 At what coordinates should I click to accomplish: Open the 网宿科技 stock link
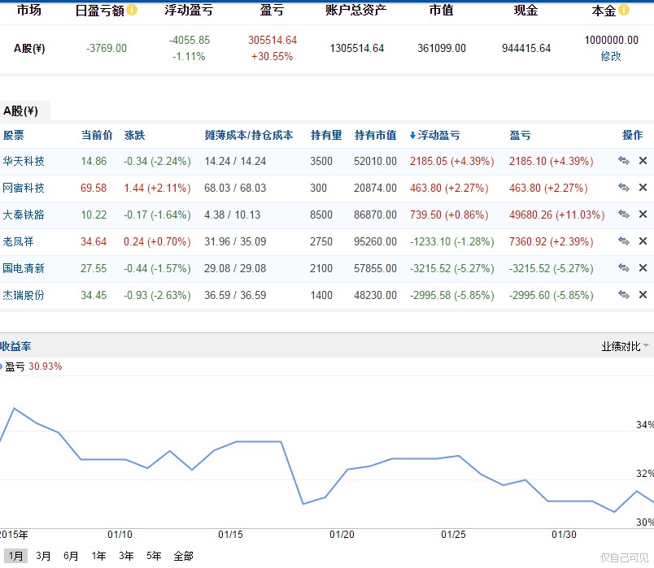24,188
